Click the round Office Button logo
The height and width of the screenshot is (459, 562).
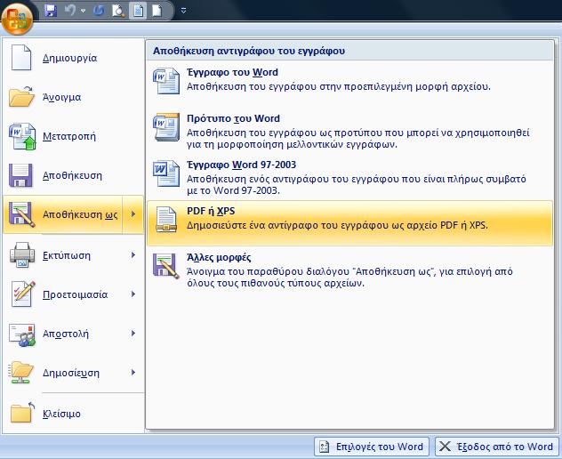[x=17, y=18]
